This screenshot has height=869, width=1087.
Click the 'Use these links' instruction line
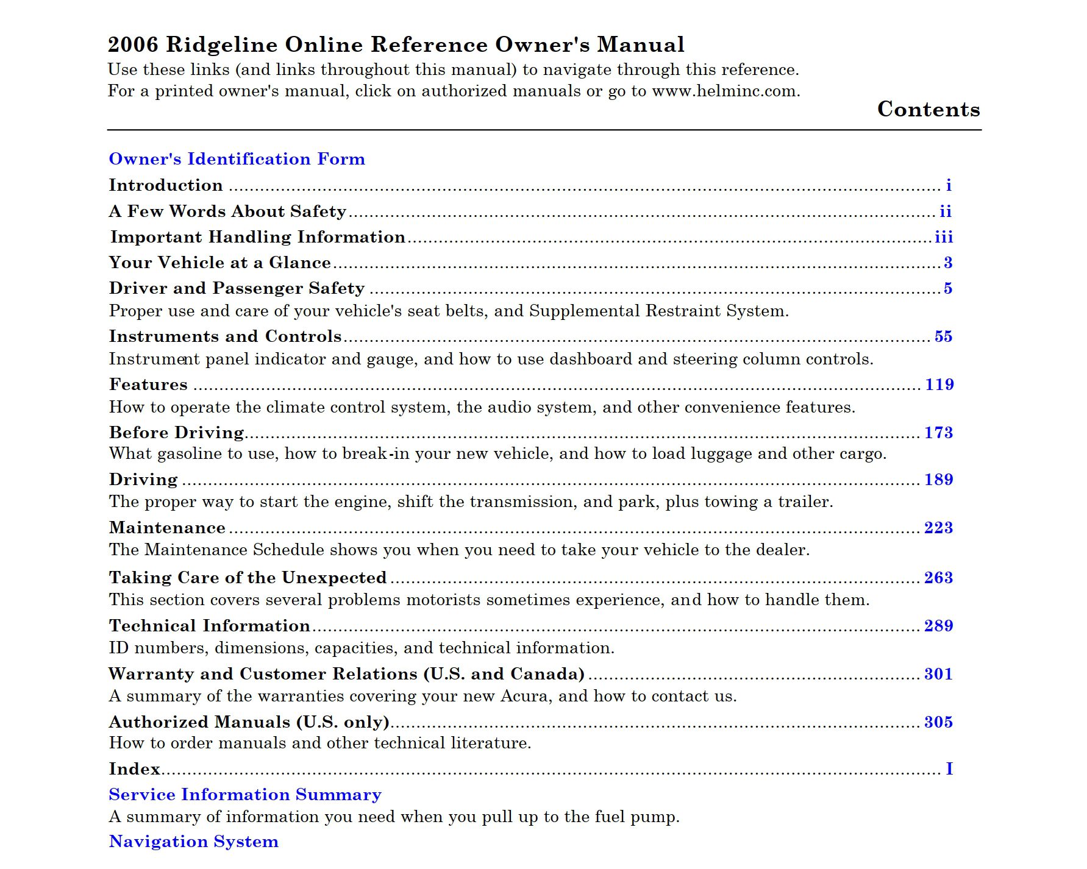click(453, 69)
